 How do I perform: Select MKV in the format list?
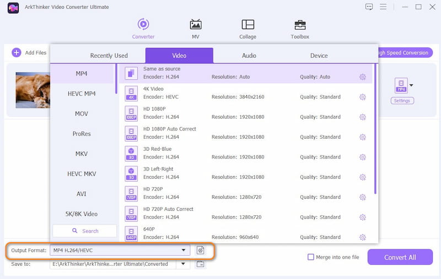click(x=82, y=154)
